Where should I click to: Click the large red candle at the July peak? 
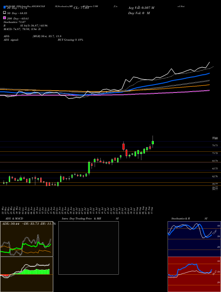(x=123, y=146)
